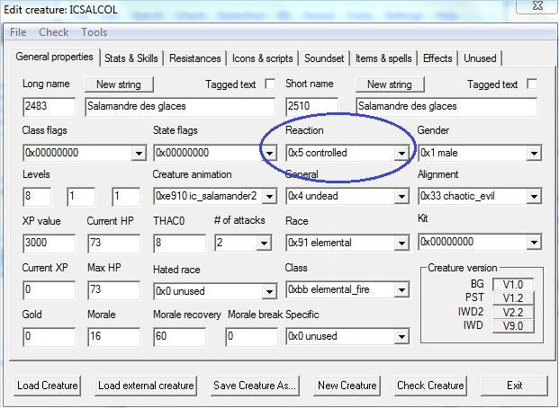Open the # of attacks dropdown

coord(264,244)
